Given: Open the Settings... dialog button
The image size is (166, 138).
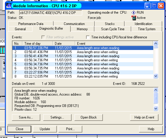Looking at the screenshot, I should pos(57,117).
